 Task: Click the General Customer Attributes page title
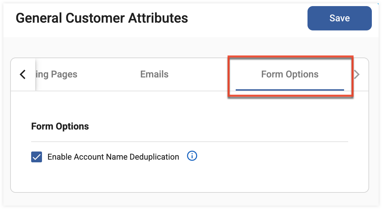102,18
